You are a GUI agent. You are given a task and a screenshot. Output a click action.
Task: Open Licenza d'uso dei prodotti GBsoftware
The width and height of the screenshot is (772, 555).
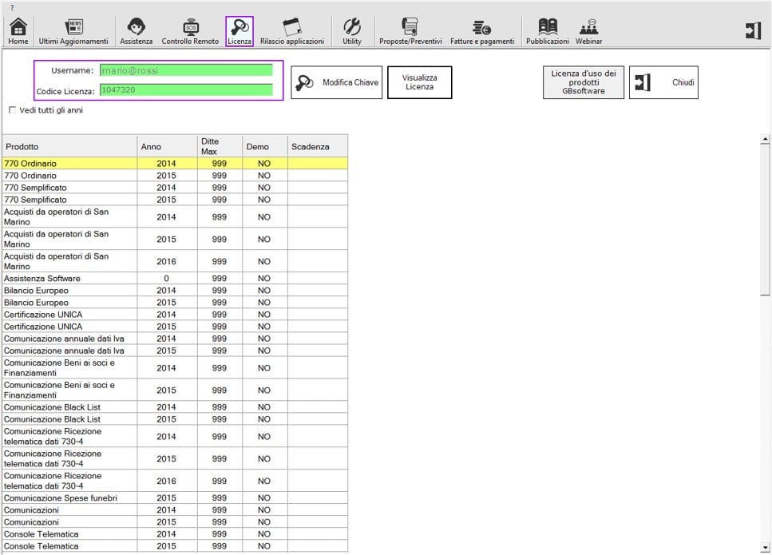coord(584,82)
